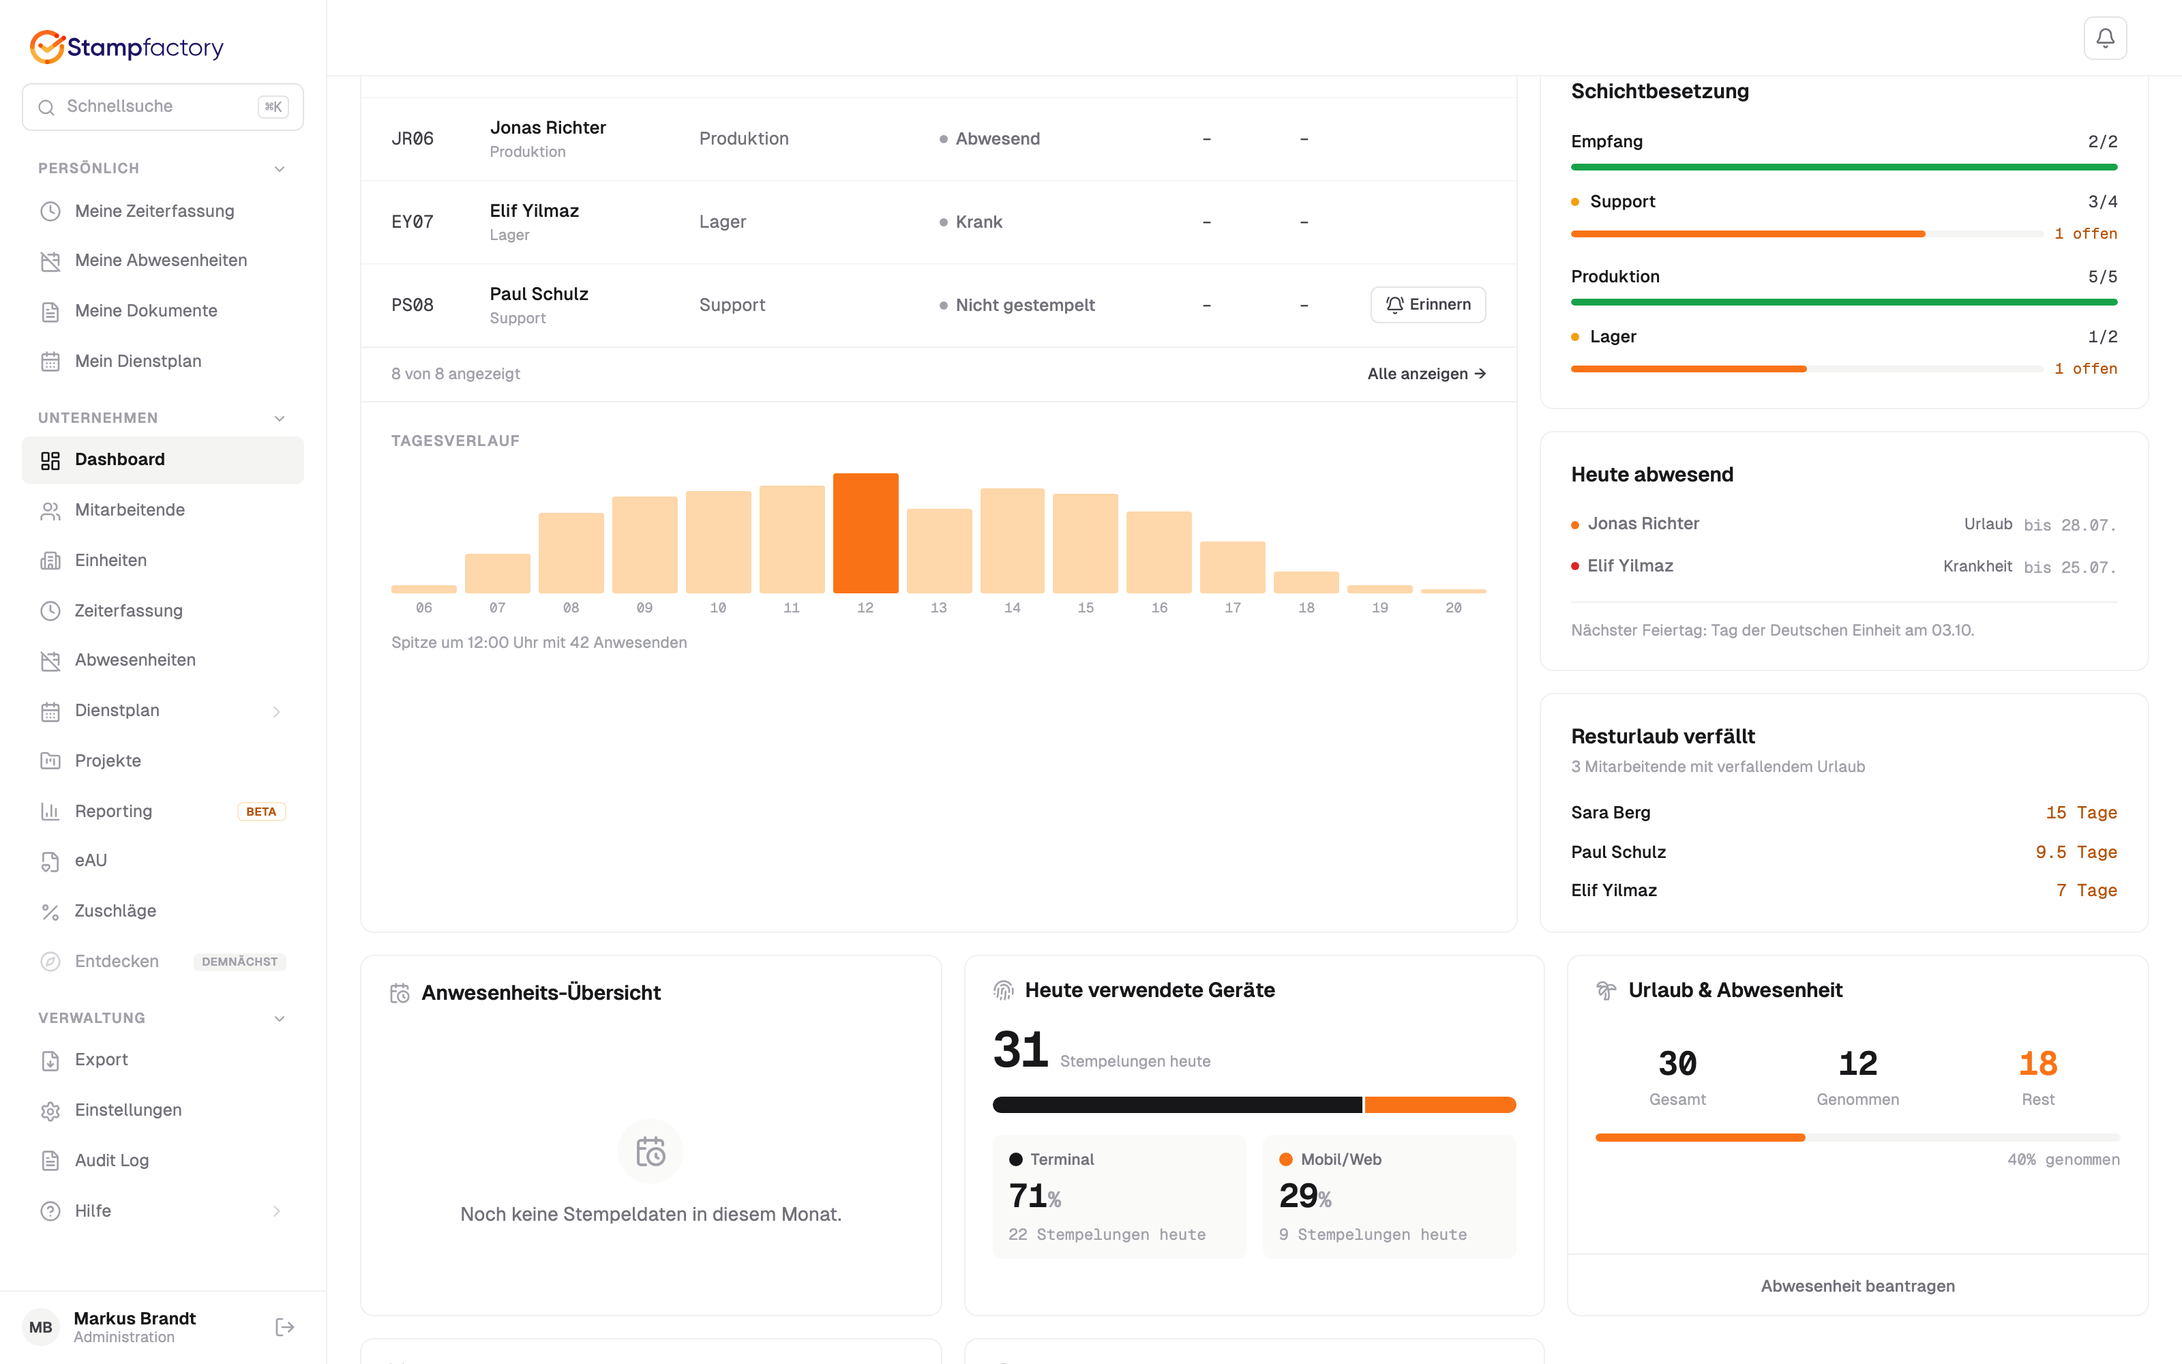Collapse the Persönlich section
Image resolution: width=2182 pixels, height=1364 pixels.
pyautogui.click(x=280, y=168)
